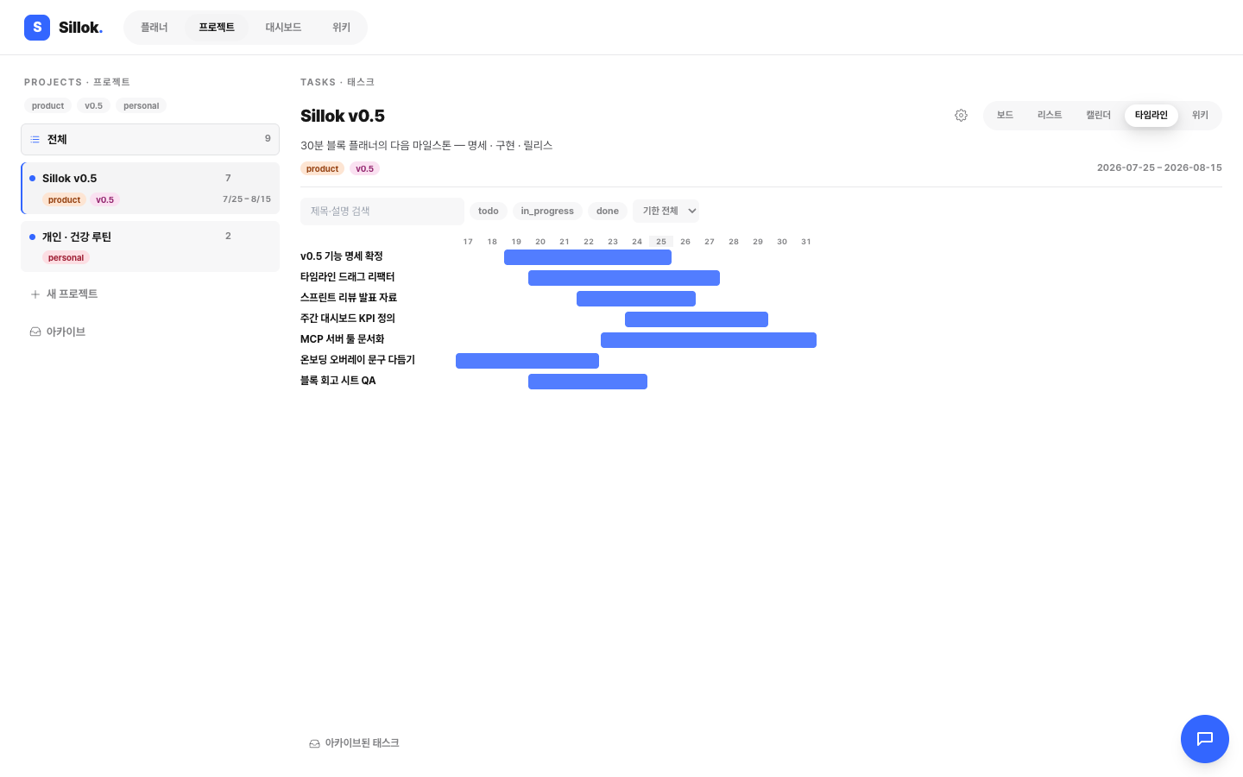Toggle the in_progress status filter
Image resolution: width=1243 pixels, height=777 pixels.
click(x=547, y=212)
